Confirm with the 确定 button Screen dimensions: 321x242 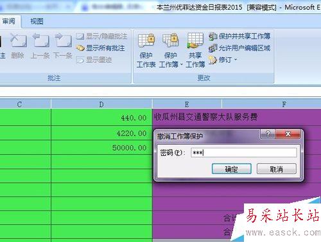click(232, 169)
